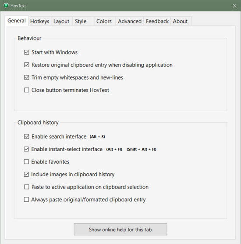This screenshot has width=241, height=244.
Task: Switch to the Feedback tab
Action: click(157, 21)
